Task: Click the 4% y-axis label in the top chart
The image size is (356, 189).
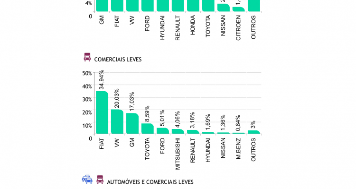Action: point(88,3)
